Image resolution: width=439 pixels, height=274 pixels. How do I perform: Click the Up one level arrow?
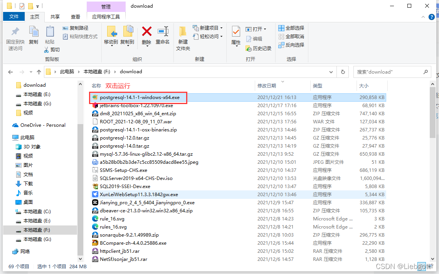[39, 72]
